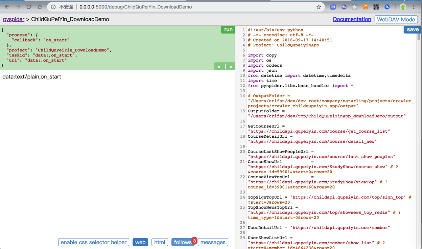Click the "GetCourseUrl =" code line
The image size is (422, 249).
click(x=266, y=126)
